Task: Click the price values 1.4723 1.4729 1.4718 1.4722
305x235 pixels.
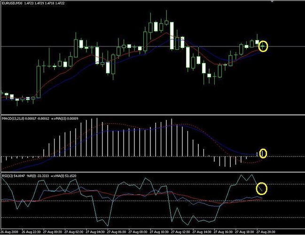Action: point(44,3)
